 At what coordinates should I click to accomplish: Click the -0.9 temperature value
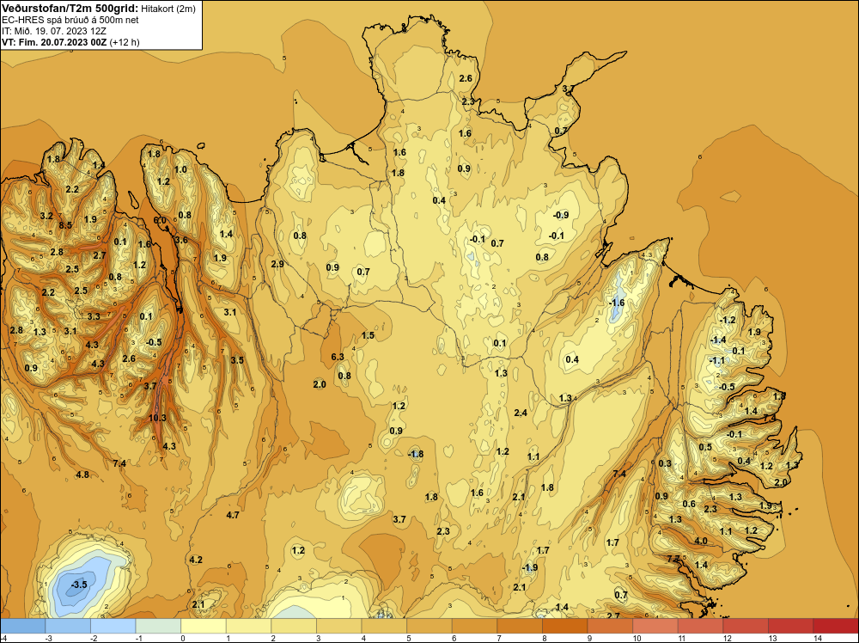pyautogui.click(x=560, y=216)
